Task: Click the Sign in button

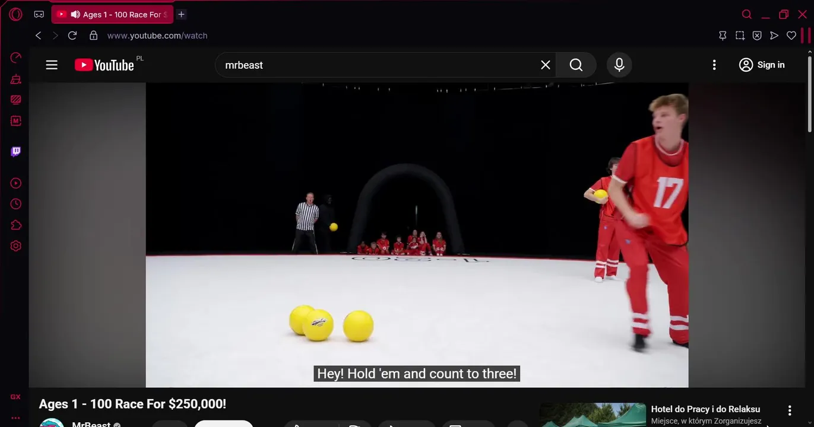Action: 762,65
